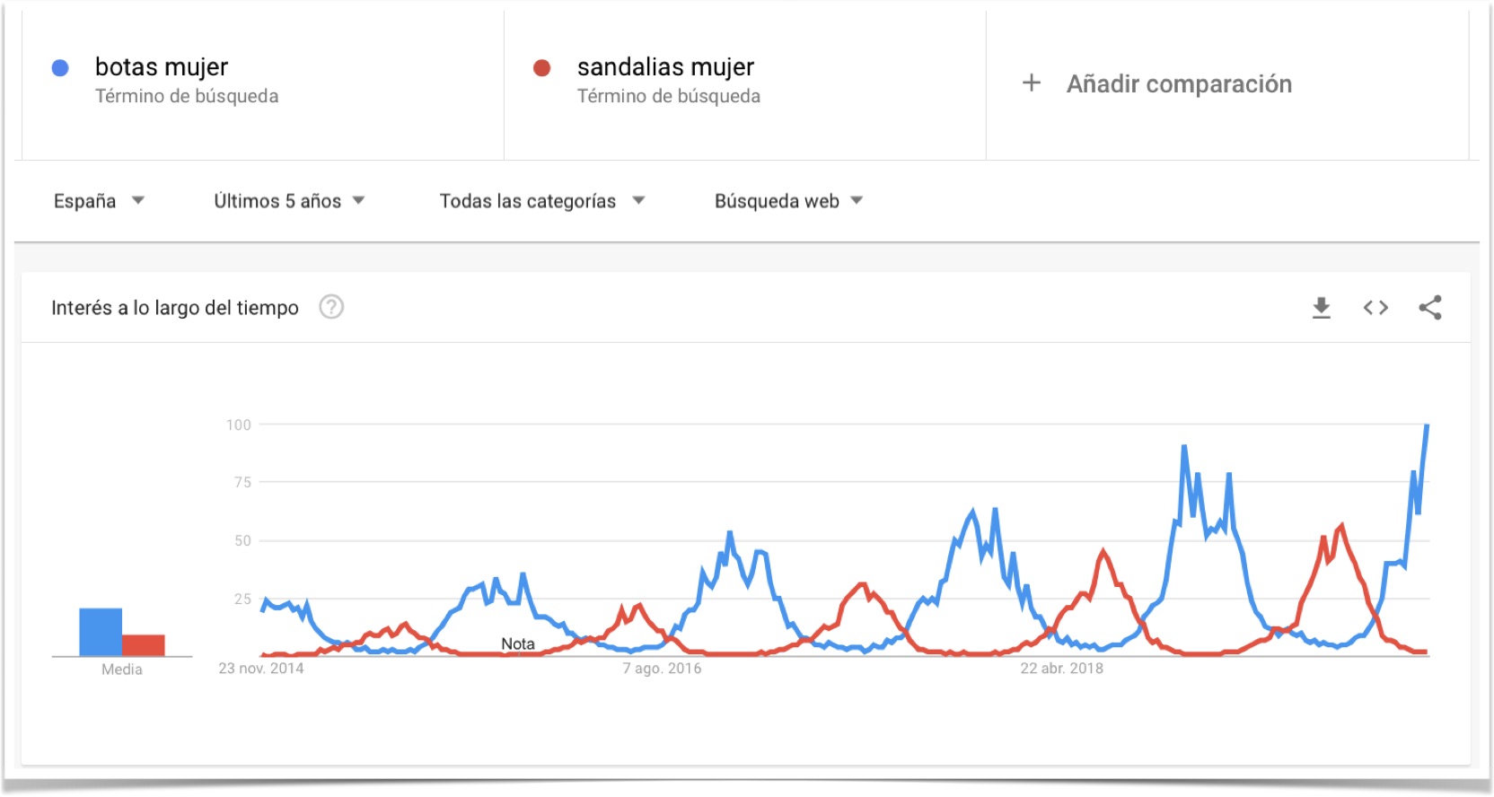Image resolution: width=1494 pixels, height=797 pixels.
Task: Select the blue Media bar
Action: 99,631
